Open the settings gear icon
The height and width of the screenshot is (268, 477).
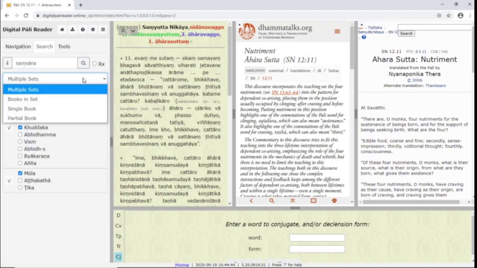point(93,29)
